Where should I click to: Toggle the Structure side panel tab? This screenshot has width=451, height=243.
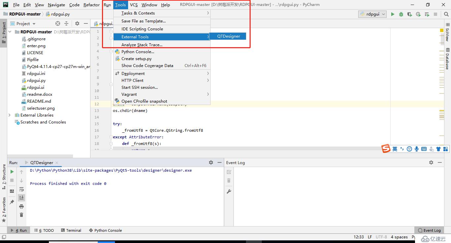coord(4,177)
